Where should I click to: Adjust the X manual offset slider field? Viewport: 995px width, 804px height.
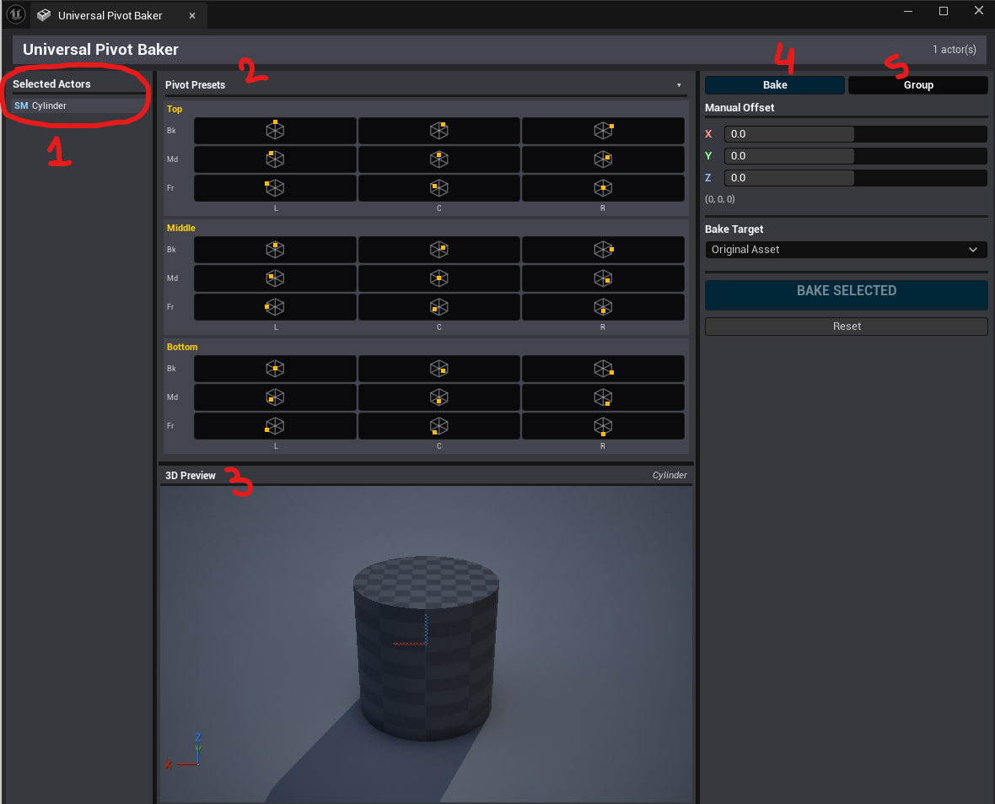(855, 134)
